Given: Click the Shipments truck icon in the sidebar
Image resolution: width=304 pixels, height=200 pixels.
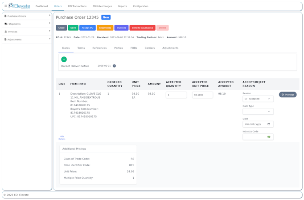Looking at the screenshot, I should tap(6, 24).
